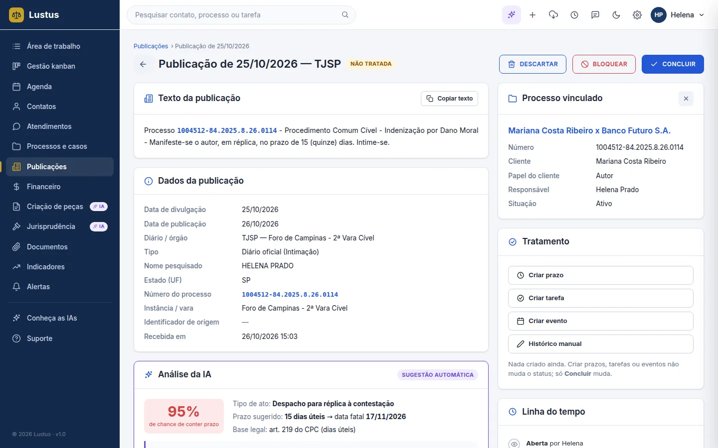The image size is (718, 448).
Task: Open the AI assistant sparkle icon in top bar
Action: [x=512, y=15]
